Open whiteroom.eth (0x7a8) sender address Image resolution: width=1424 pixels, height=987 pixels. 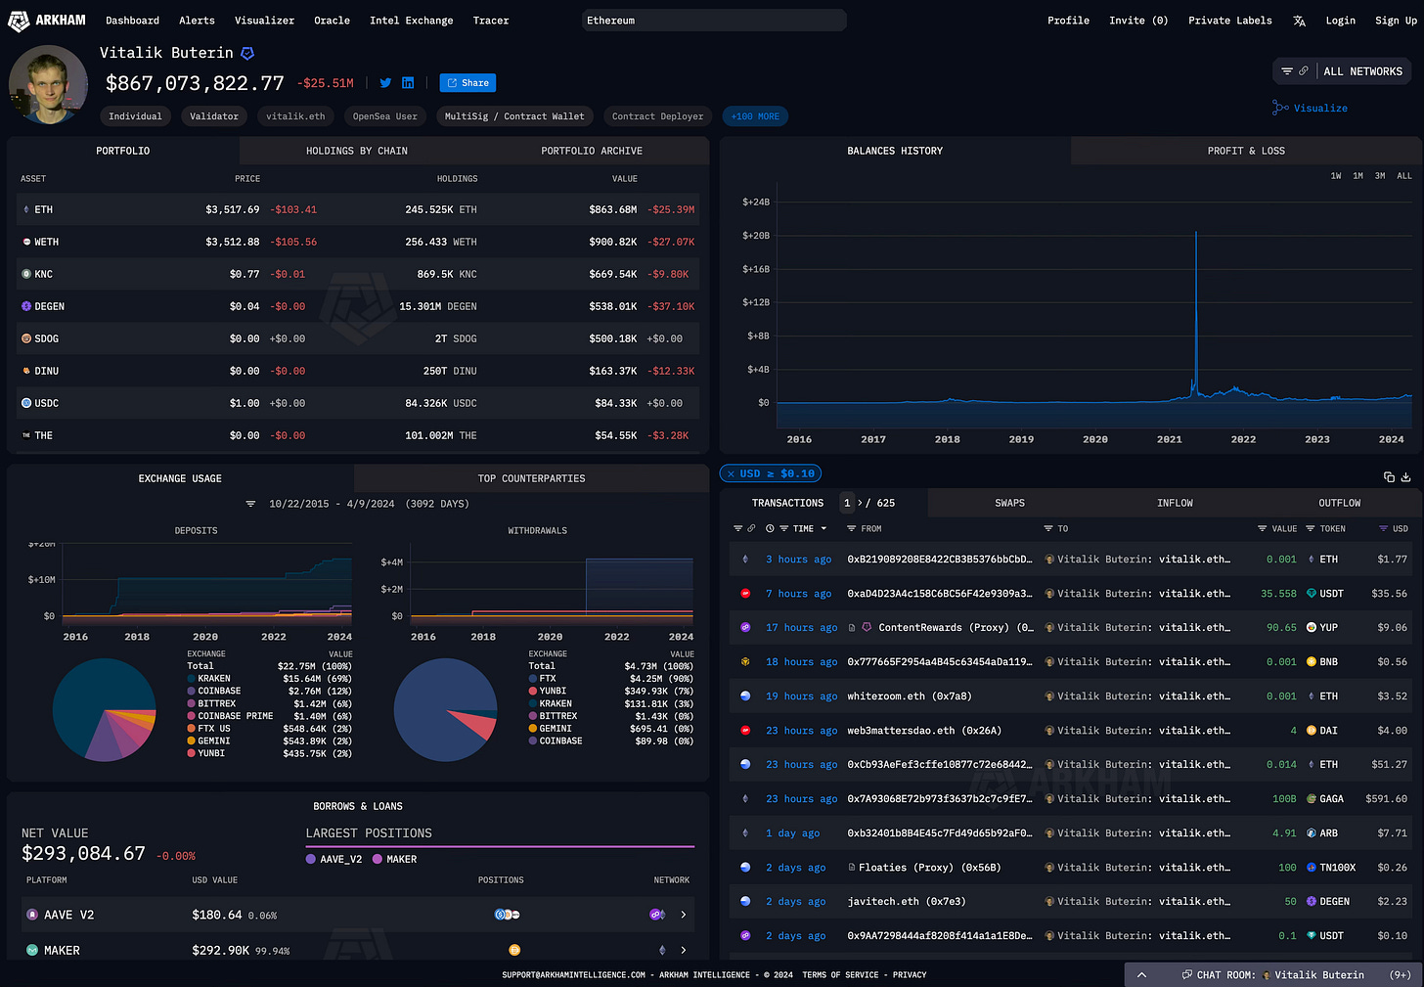(x=910, y=696)
